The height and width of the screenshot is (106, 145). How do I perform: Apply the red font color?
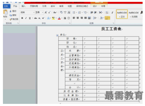tap(59, 18)
